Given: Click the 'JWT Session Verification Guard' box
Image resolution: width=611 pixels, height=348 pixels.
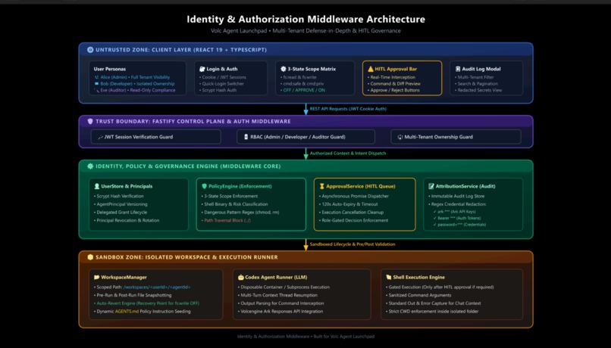Looking at the screenshot, I should pyautogui.click(x=156, y=137).
